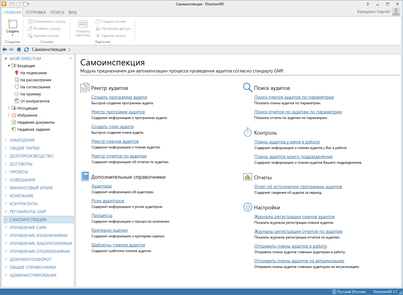Click the Входящие folder icon
Viewport: 403px width, 295px height.
14,66
